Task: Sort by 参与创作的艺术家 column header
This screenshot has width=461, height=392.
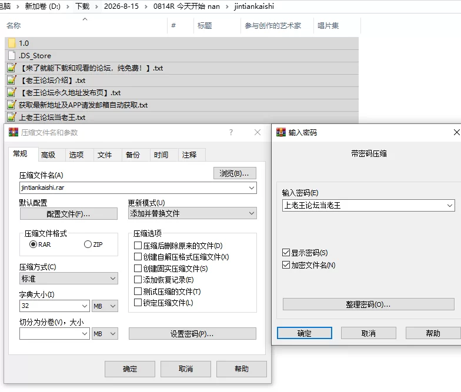Action: pos(273,26)
